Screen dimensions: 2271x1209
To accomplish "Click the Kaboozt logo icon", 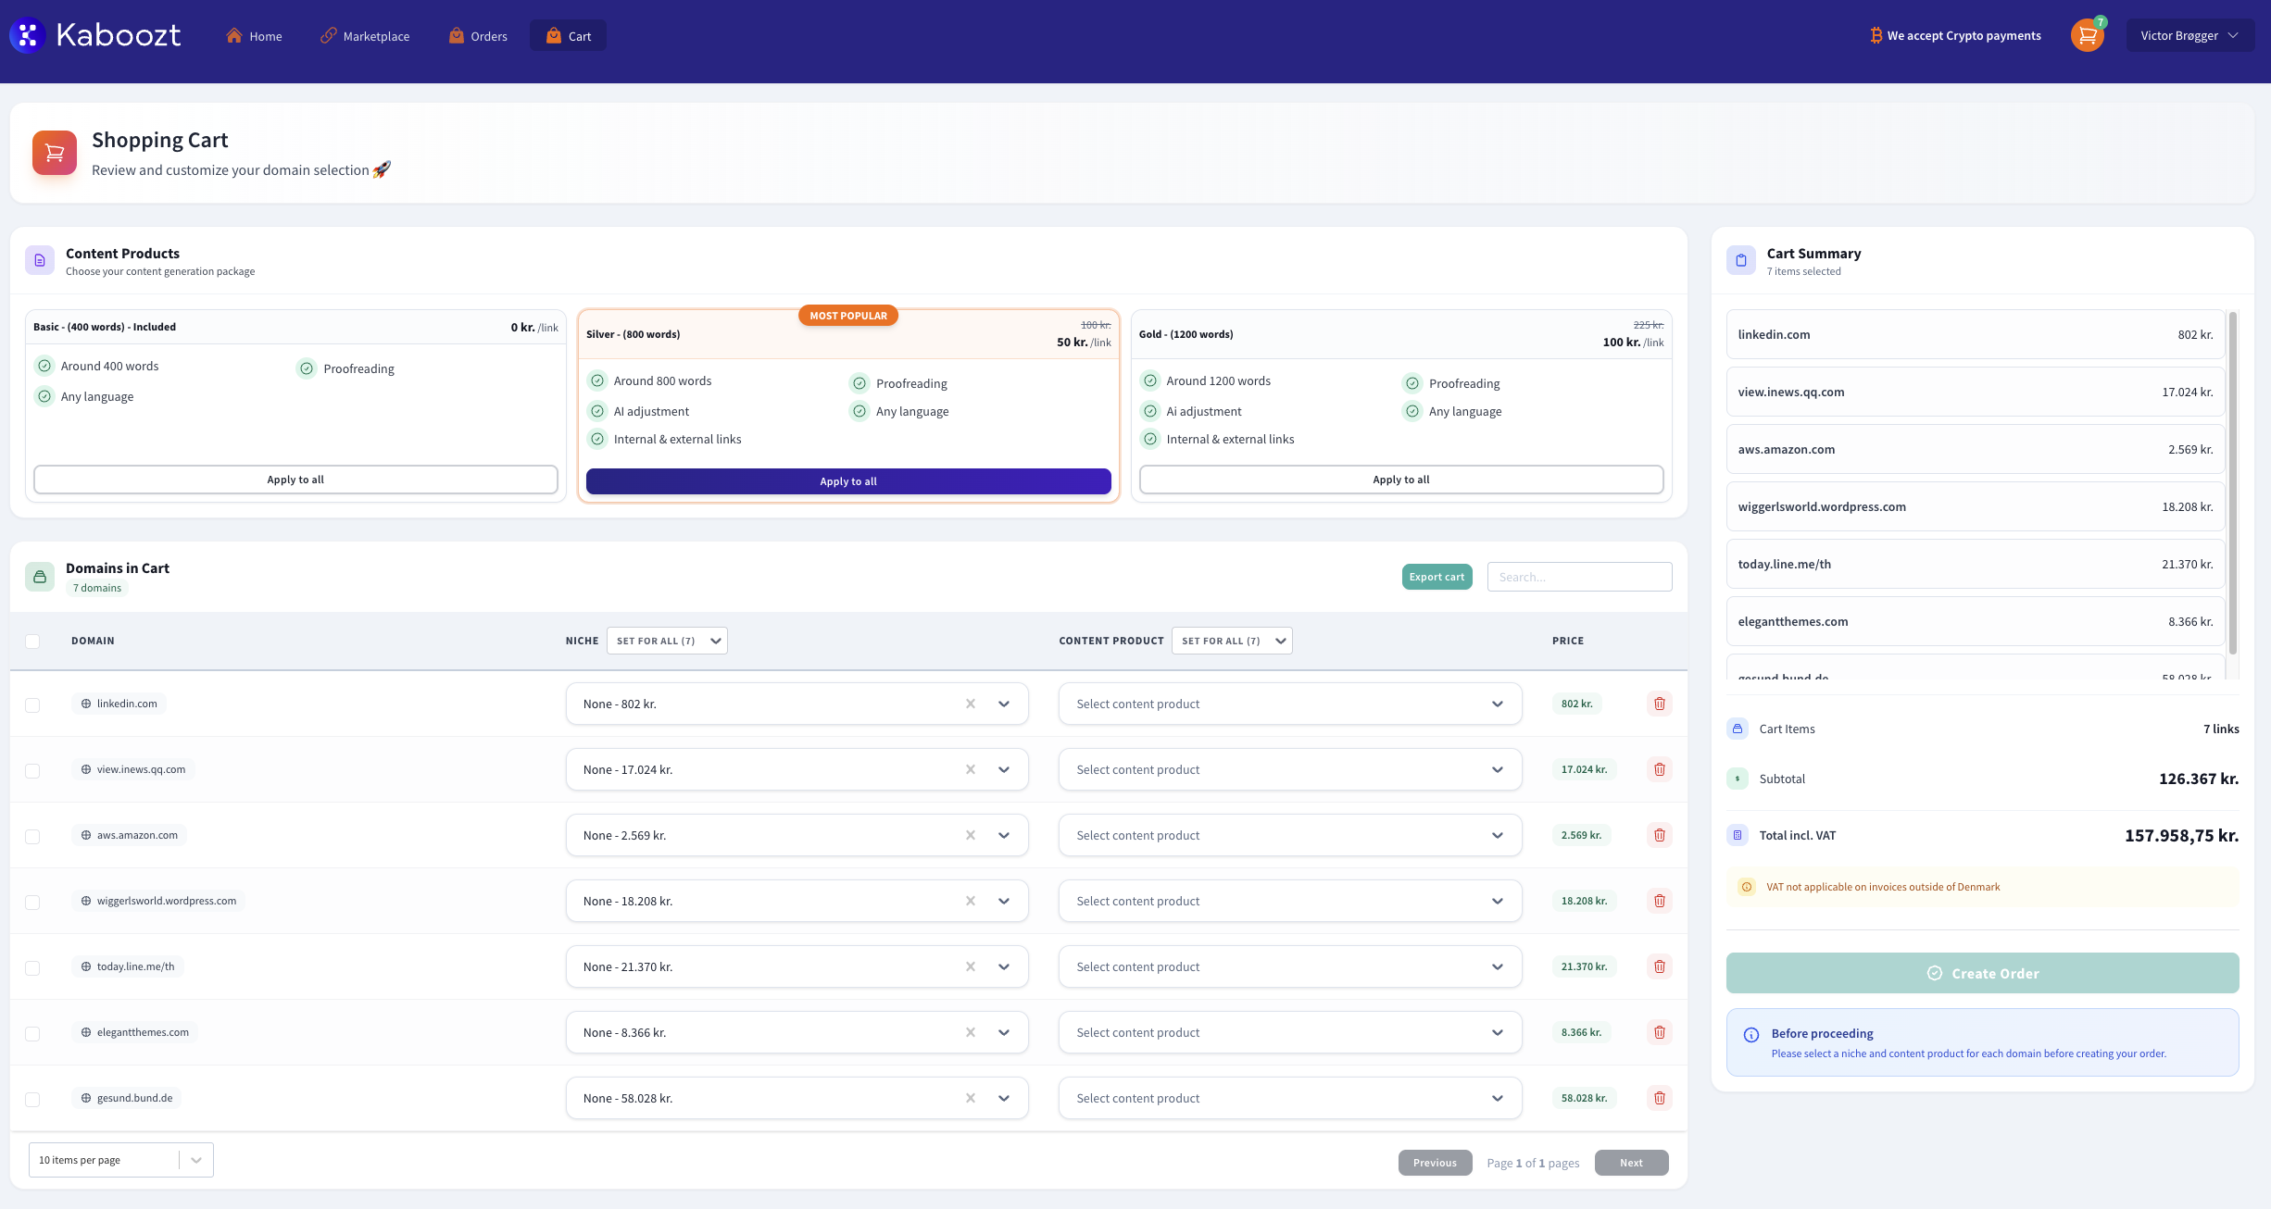I will [28, 35].
